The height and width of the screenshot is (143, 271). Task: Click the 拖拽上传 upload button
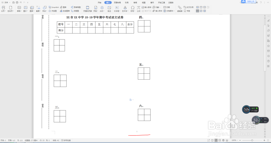pos(248,1)
